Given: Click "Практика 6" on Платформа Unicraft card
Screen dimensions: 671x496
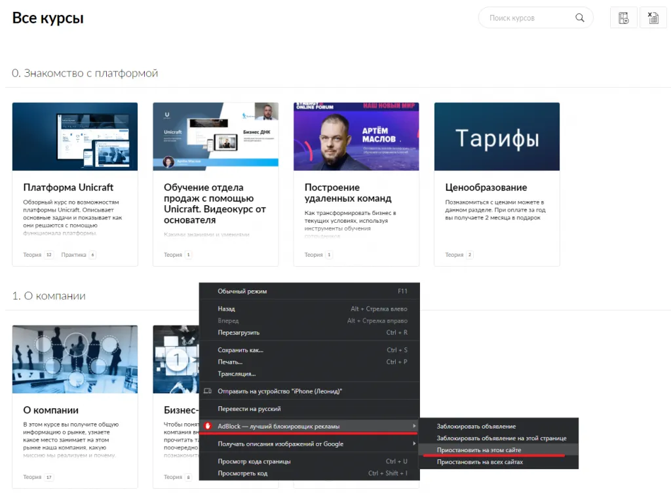Looking at the screenshot, I should coord(79,255).
